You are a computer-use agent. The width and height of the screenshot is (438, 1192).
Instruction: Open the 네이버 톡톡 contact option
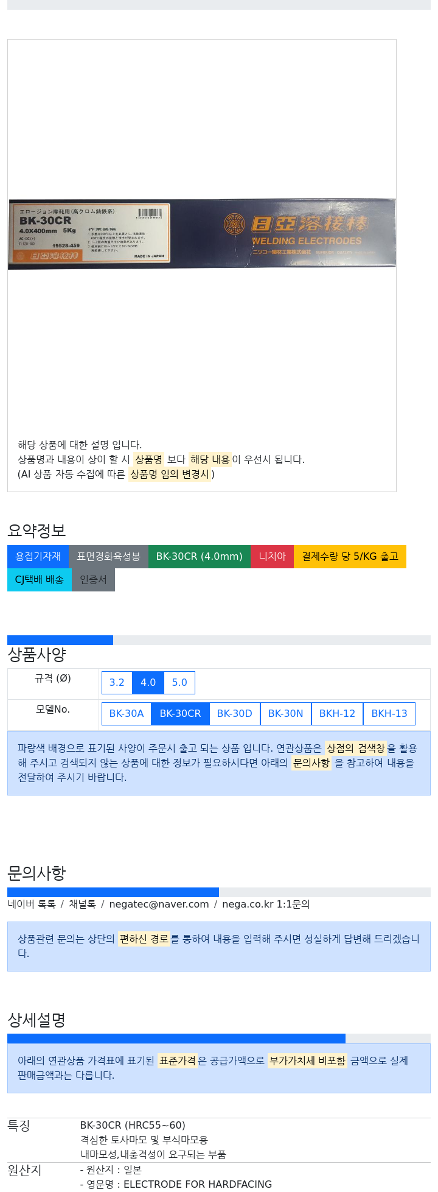[x=32, y=904]
